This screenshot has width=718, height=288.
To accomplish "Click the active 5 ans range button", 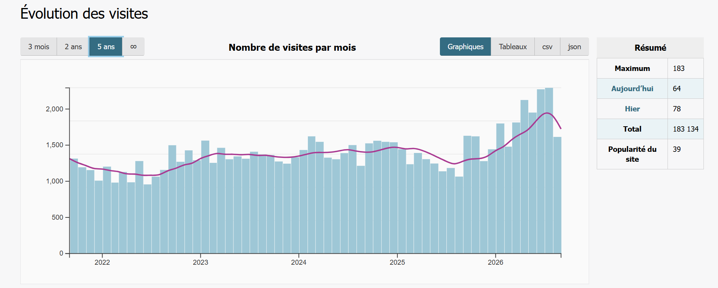I will 106,47.
